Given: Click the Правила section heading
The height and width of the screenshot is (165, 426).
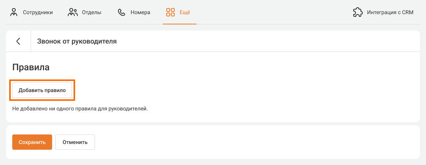Looking at the screenshot, I should pos(31,67).
